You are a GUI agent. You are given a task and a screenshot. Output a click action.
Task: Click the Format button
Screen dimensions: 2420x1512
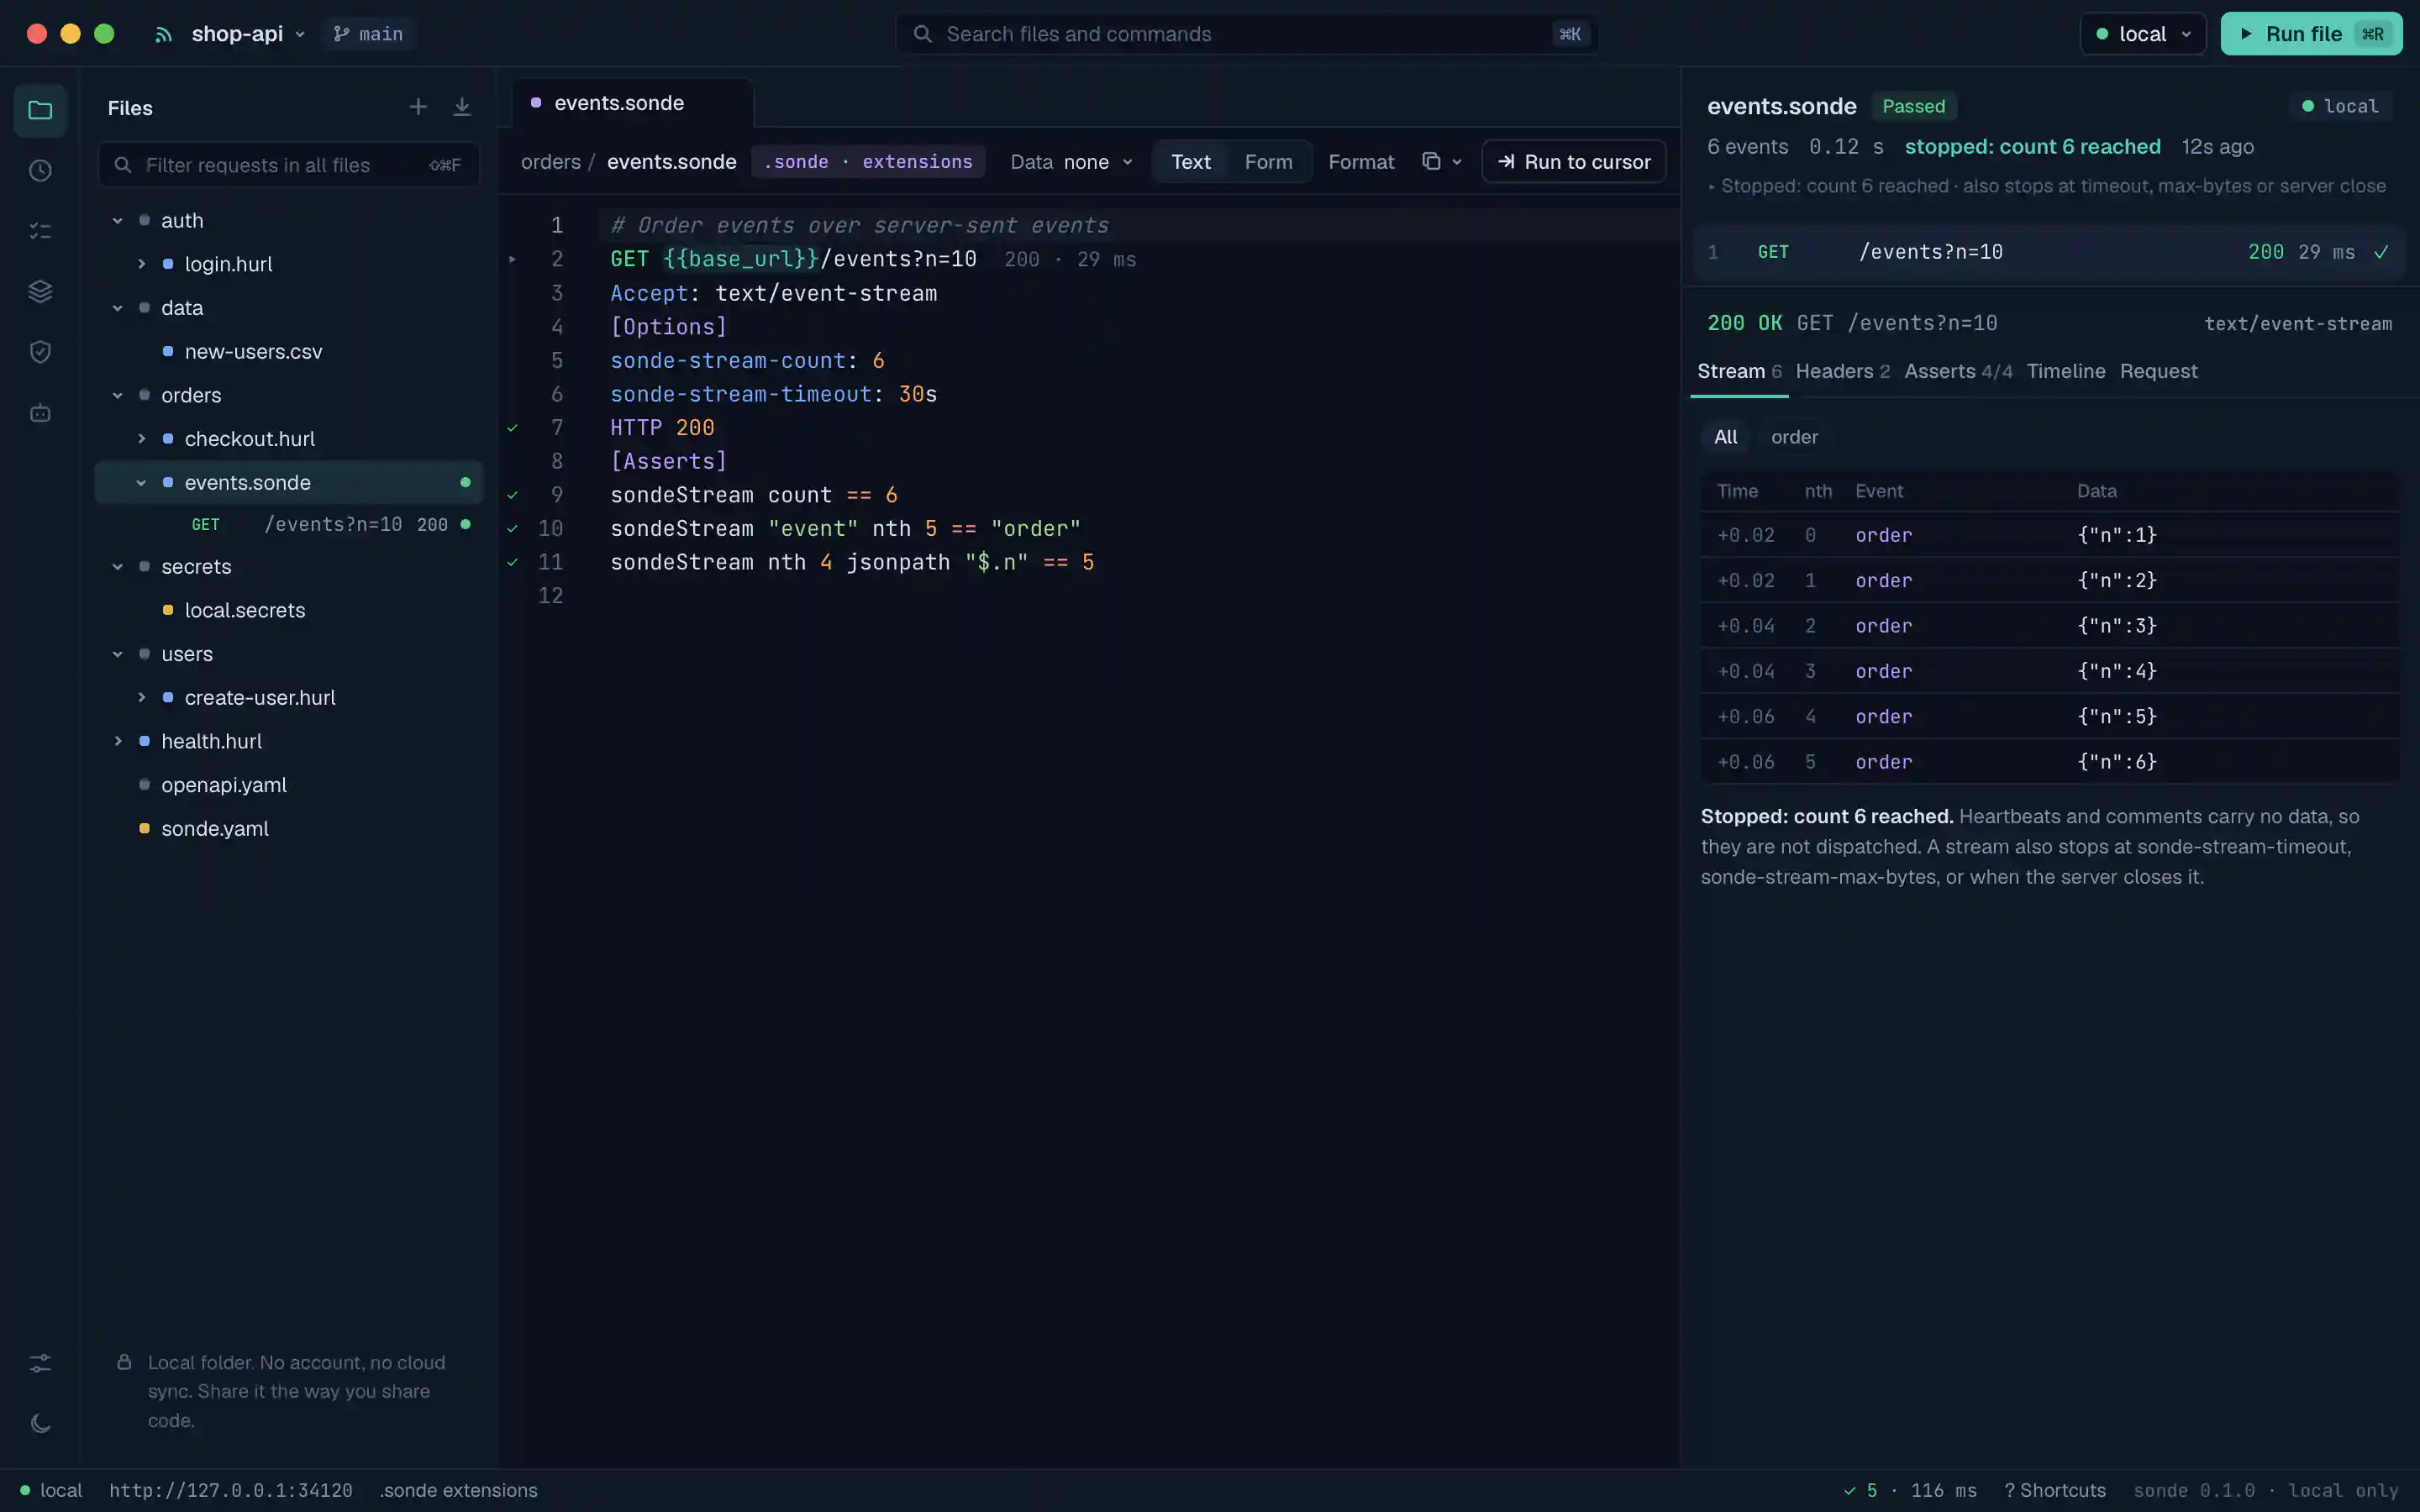[1361, 161]
